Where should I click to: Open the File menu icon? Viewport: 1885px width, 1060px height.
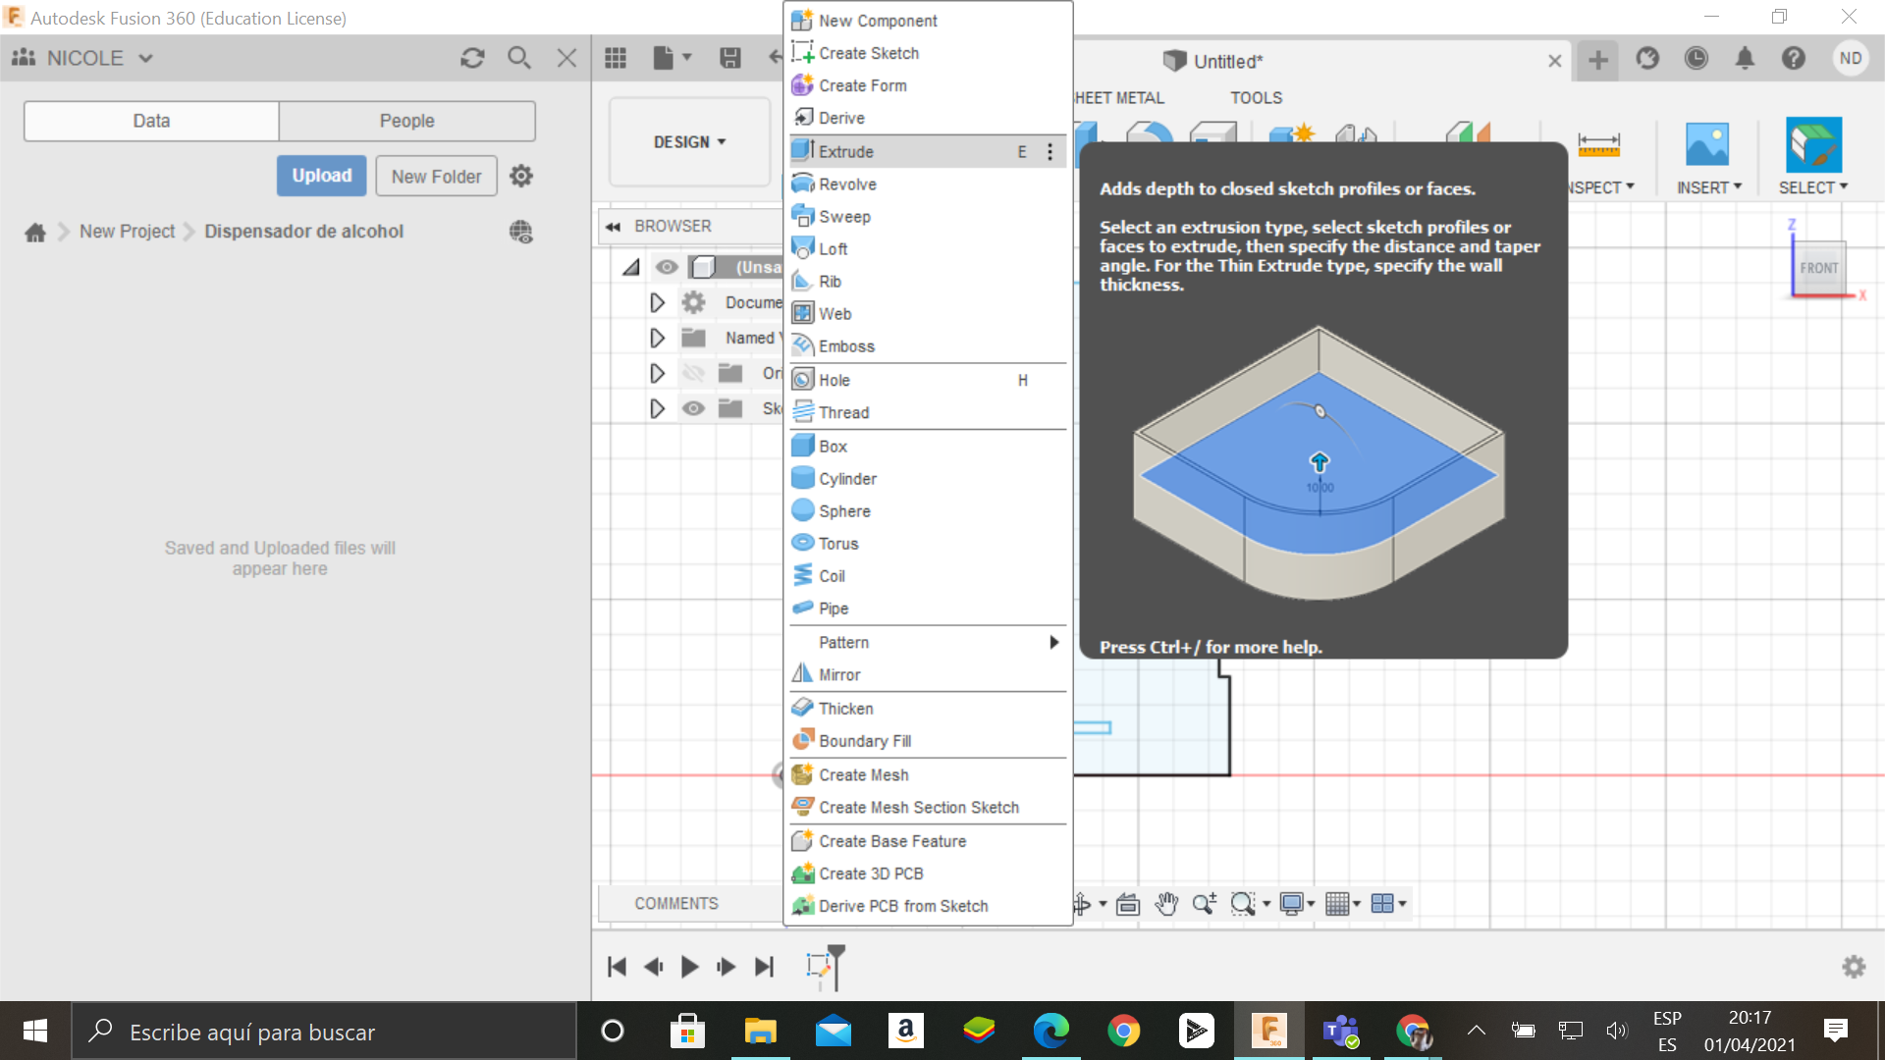coord(673,58)
